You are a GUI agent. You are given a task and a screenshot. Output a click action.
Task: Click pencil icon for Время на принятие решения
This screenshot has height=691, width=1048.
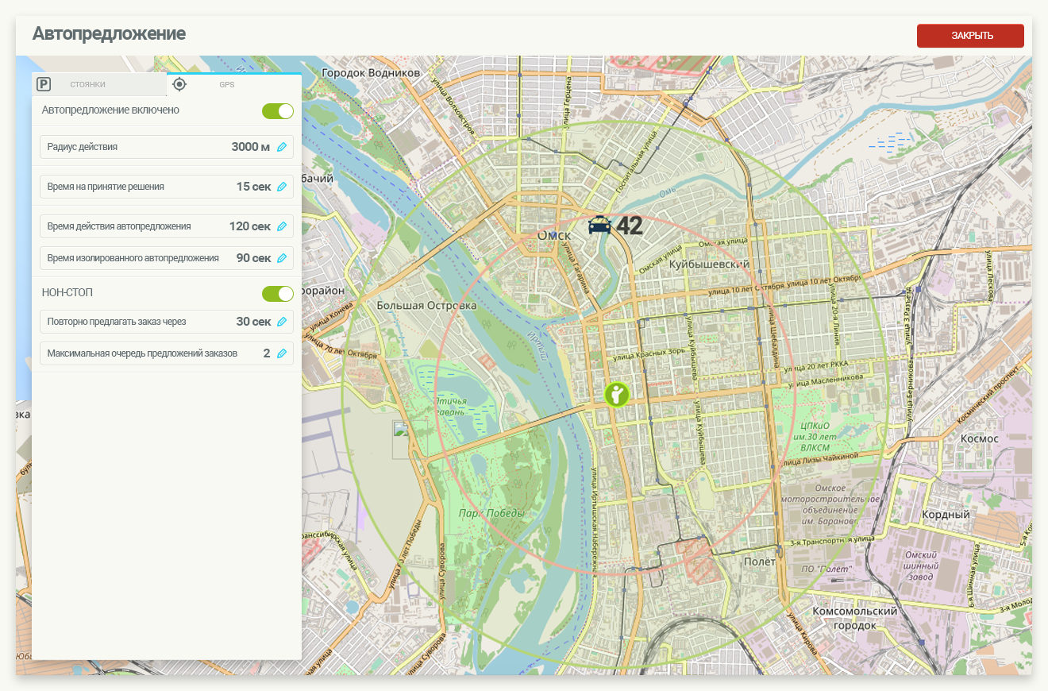[x=282, y=187]
